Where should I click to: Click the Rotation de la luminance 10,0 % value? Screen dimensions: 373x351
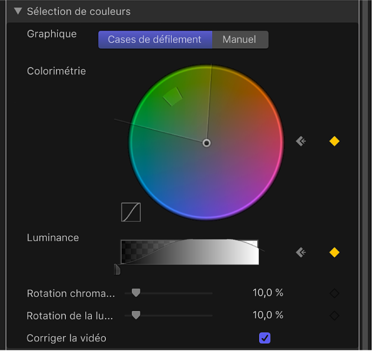pos(268,315)
